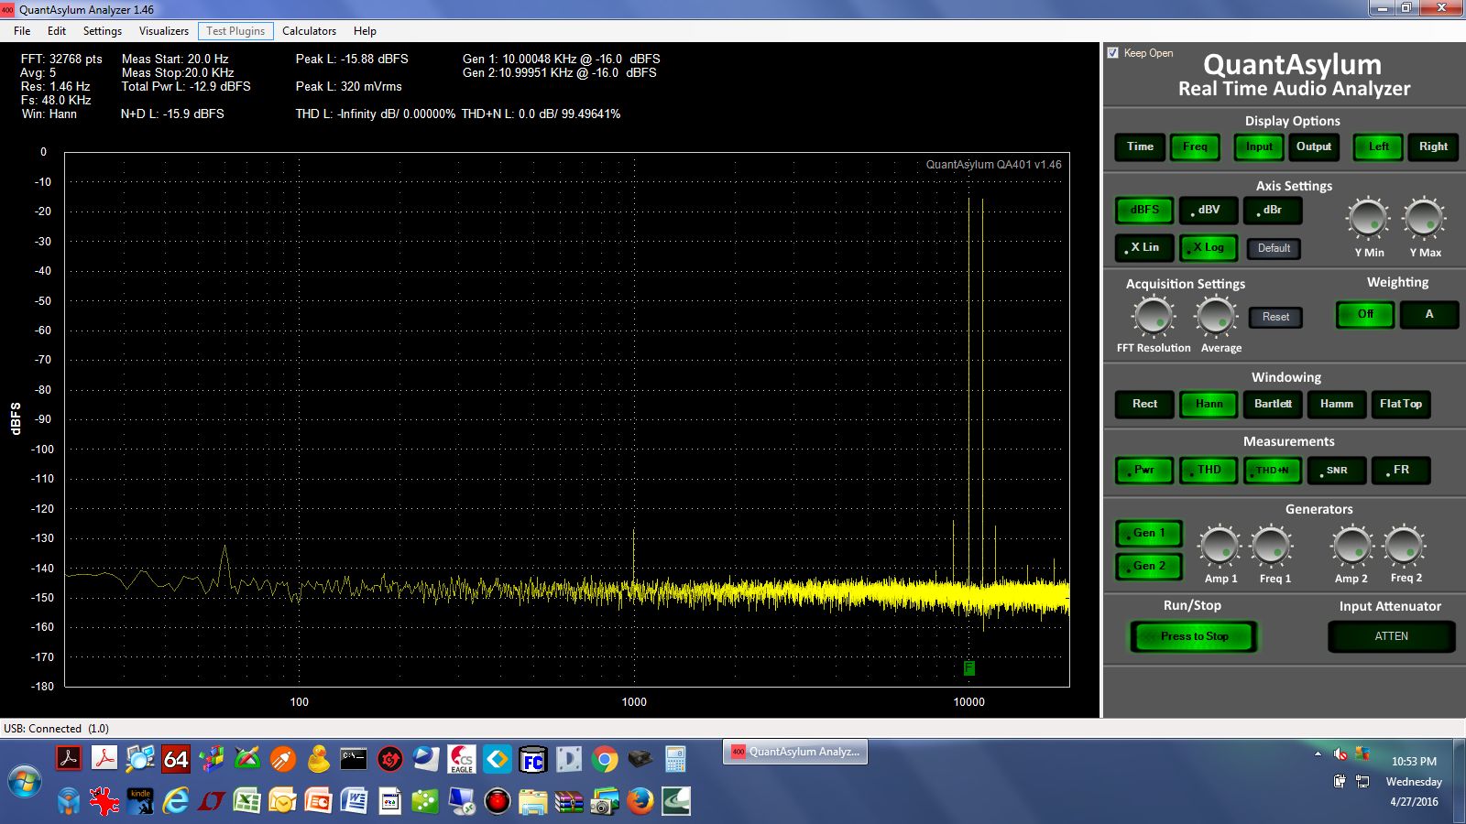Image resolution: width=1466 pixels, height=824 pixels.
Task: Click the green F marker on graph
Action: click(969, 668)
